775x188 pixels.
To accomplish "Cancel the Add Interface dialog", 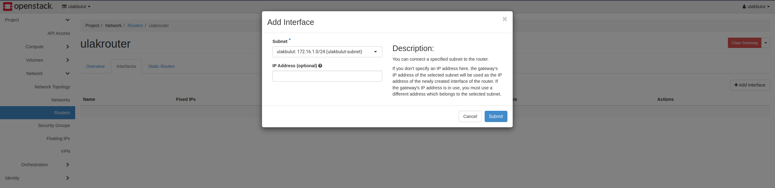I will (470, 116).
